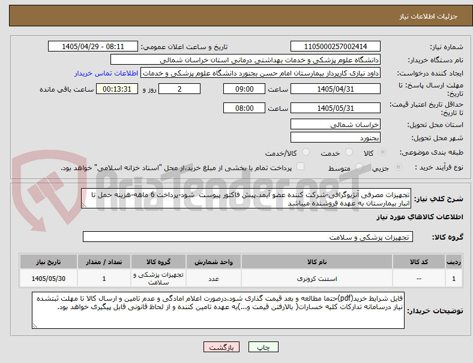Click the description textarea resize handle

[x=84, y=205]
